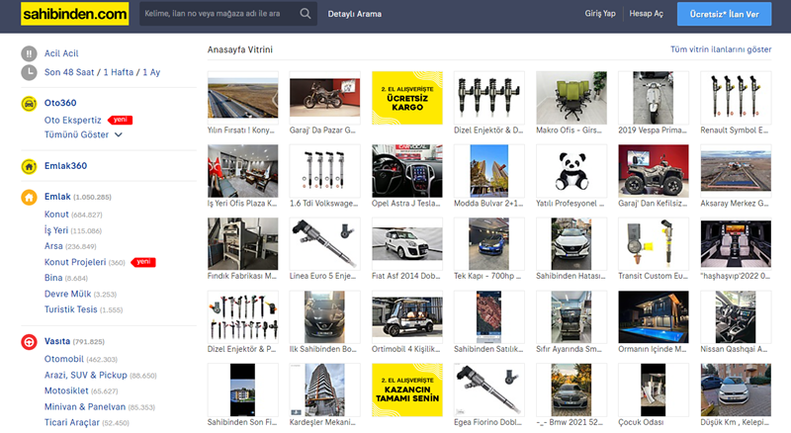Open 2019 Vespa Prima listing
This screenshot has width=791, height=433.
click(654, 98)
